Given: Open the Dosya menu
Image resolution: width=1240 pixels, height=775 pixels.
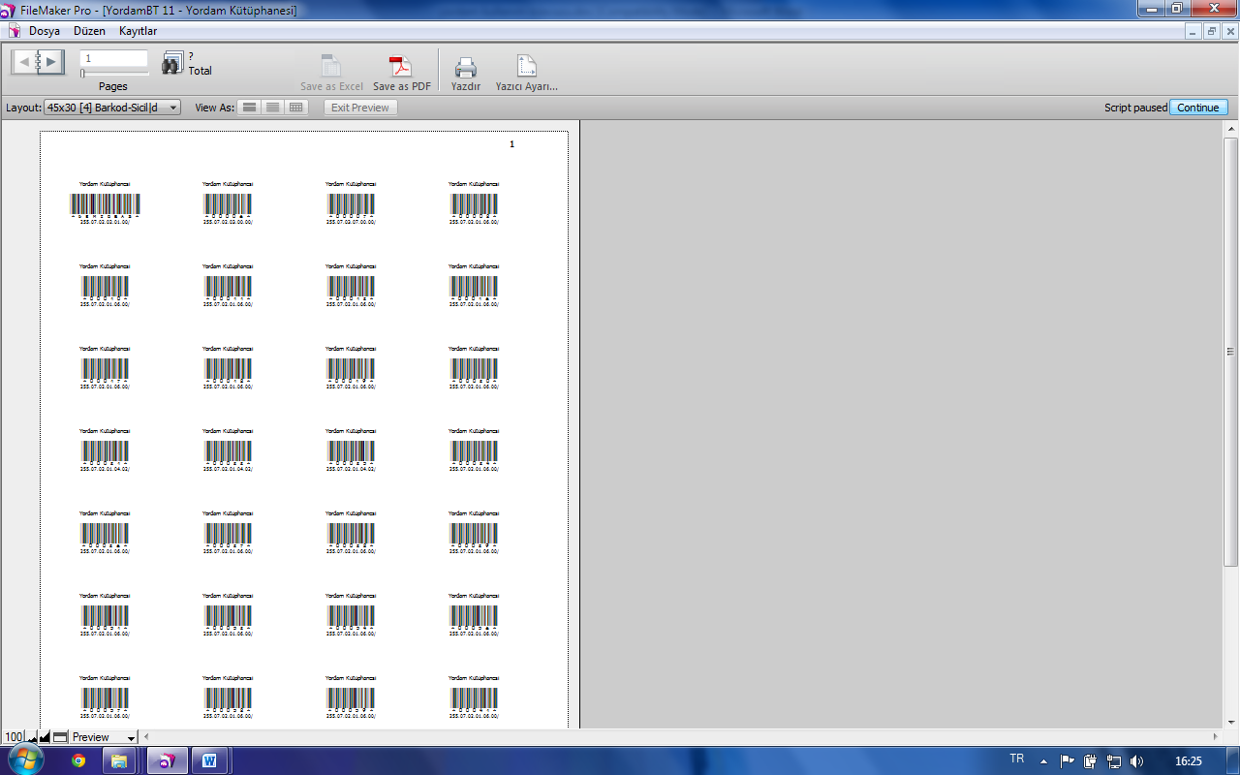Looking at the screenshot, I should tap(45, 31).
